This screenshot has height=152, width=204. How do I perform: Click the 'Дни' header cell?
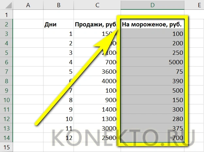(58, 24)
